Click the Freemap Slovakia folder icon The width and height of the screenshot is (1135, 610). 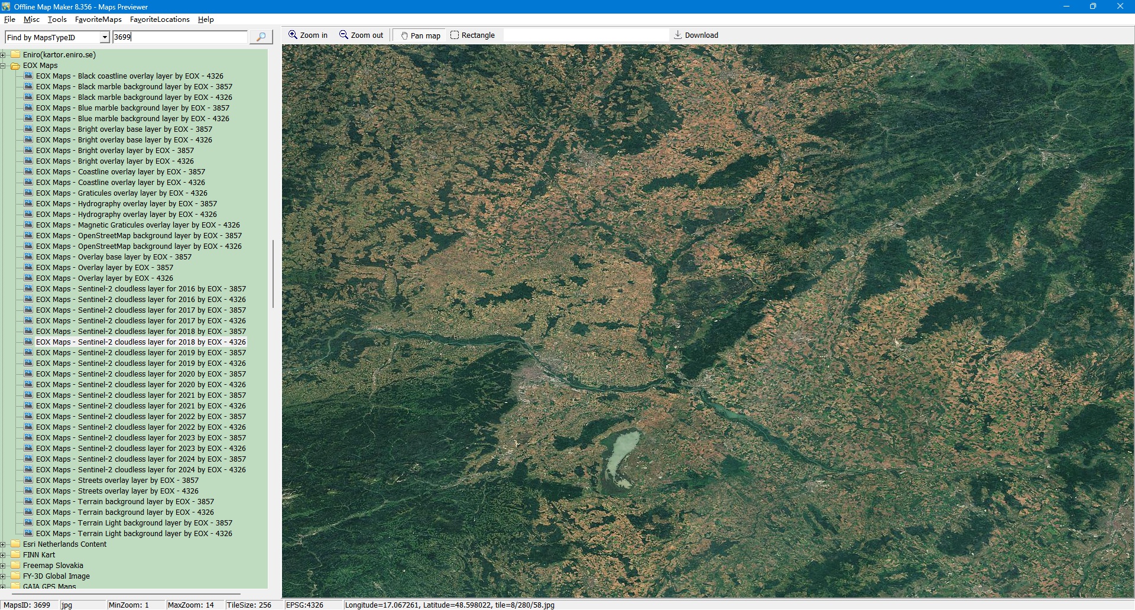click(x=16, y=566)
